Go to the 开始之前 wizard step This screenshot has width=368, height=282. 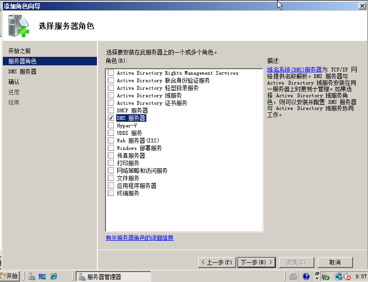pyautogui.click(x=19, y=51)
